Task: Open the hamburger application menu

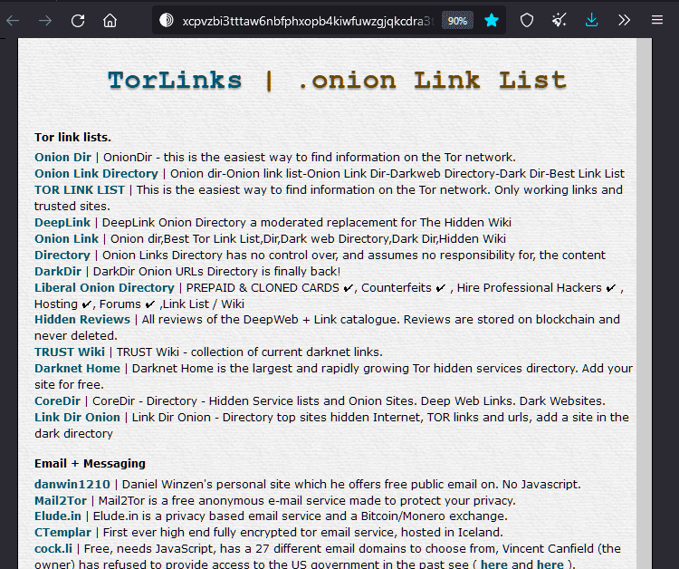Action: click(x=657, y=20)
